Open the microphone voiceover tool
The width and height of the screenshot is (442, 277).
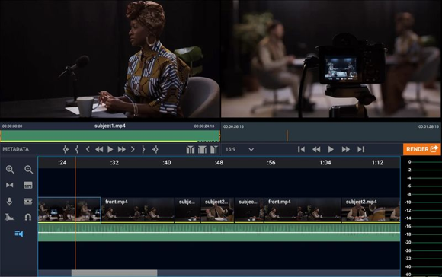pos(9,201)
